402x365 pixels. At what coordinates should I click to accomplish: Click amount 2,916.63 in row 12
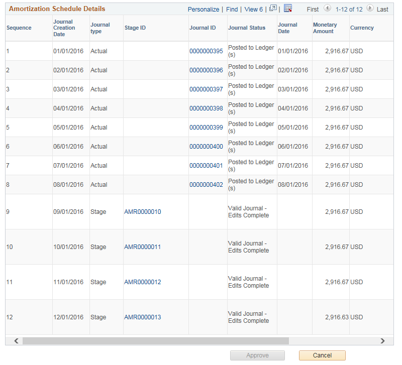pyautogui.click(x=337, y=317)
